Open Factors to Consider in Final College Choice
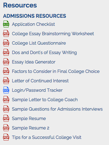109x145 pixels. click(56, 72)
